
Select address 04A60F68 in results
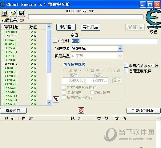pyautogui.click(x=10, y=68)
